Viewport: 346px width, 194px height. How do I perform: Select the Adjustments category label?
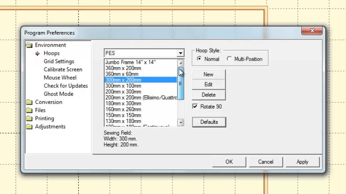pos(50,126)
